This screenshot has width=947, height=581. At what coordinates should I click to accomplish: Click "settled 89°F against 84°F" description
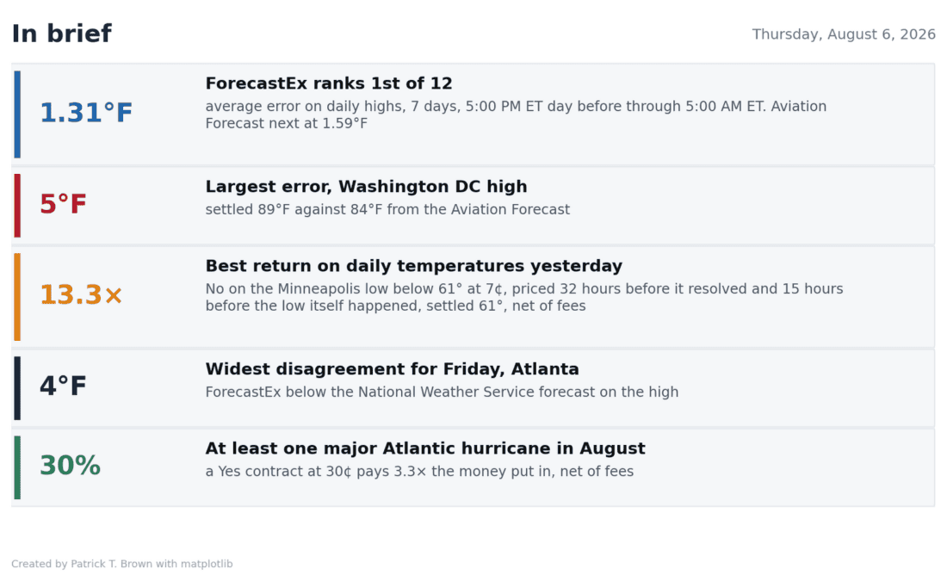387,209
